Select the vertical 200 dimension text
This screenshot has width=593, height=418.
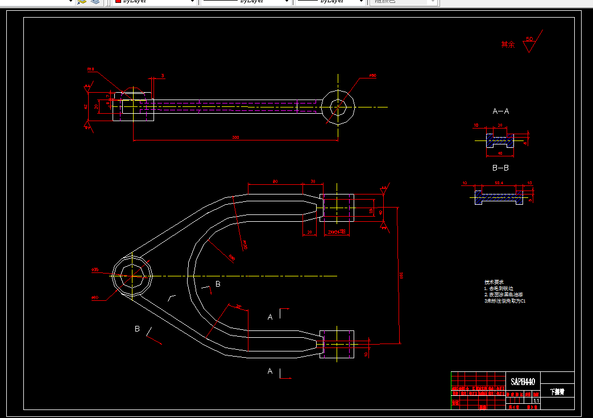pyautogui.click(x=401, y=275)
